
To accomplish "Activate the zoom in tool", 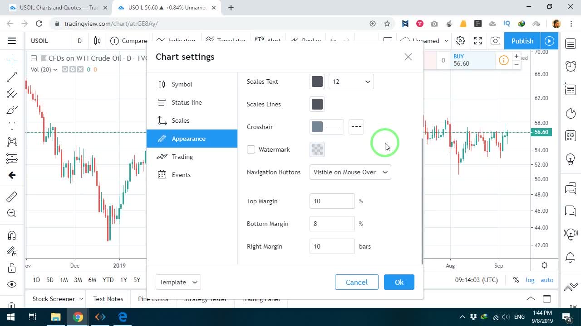I will (12, 213).
